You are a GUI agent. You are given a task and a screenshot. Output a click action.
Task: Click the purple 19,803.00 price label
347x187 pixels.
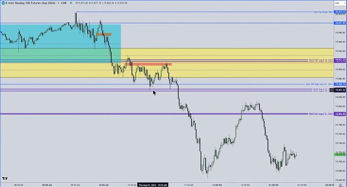(x=340, y=114)
